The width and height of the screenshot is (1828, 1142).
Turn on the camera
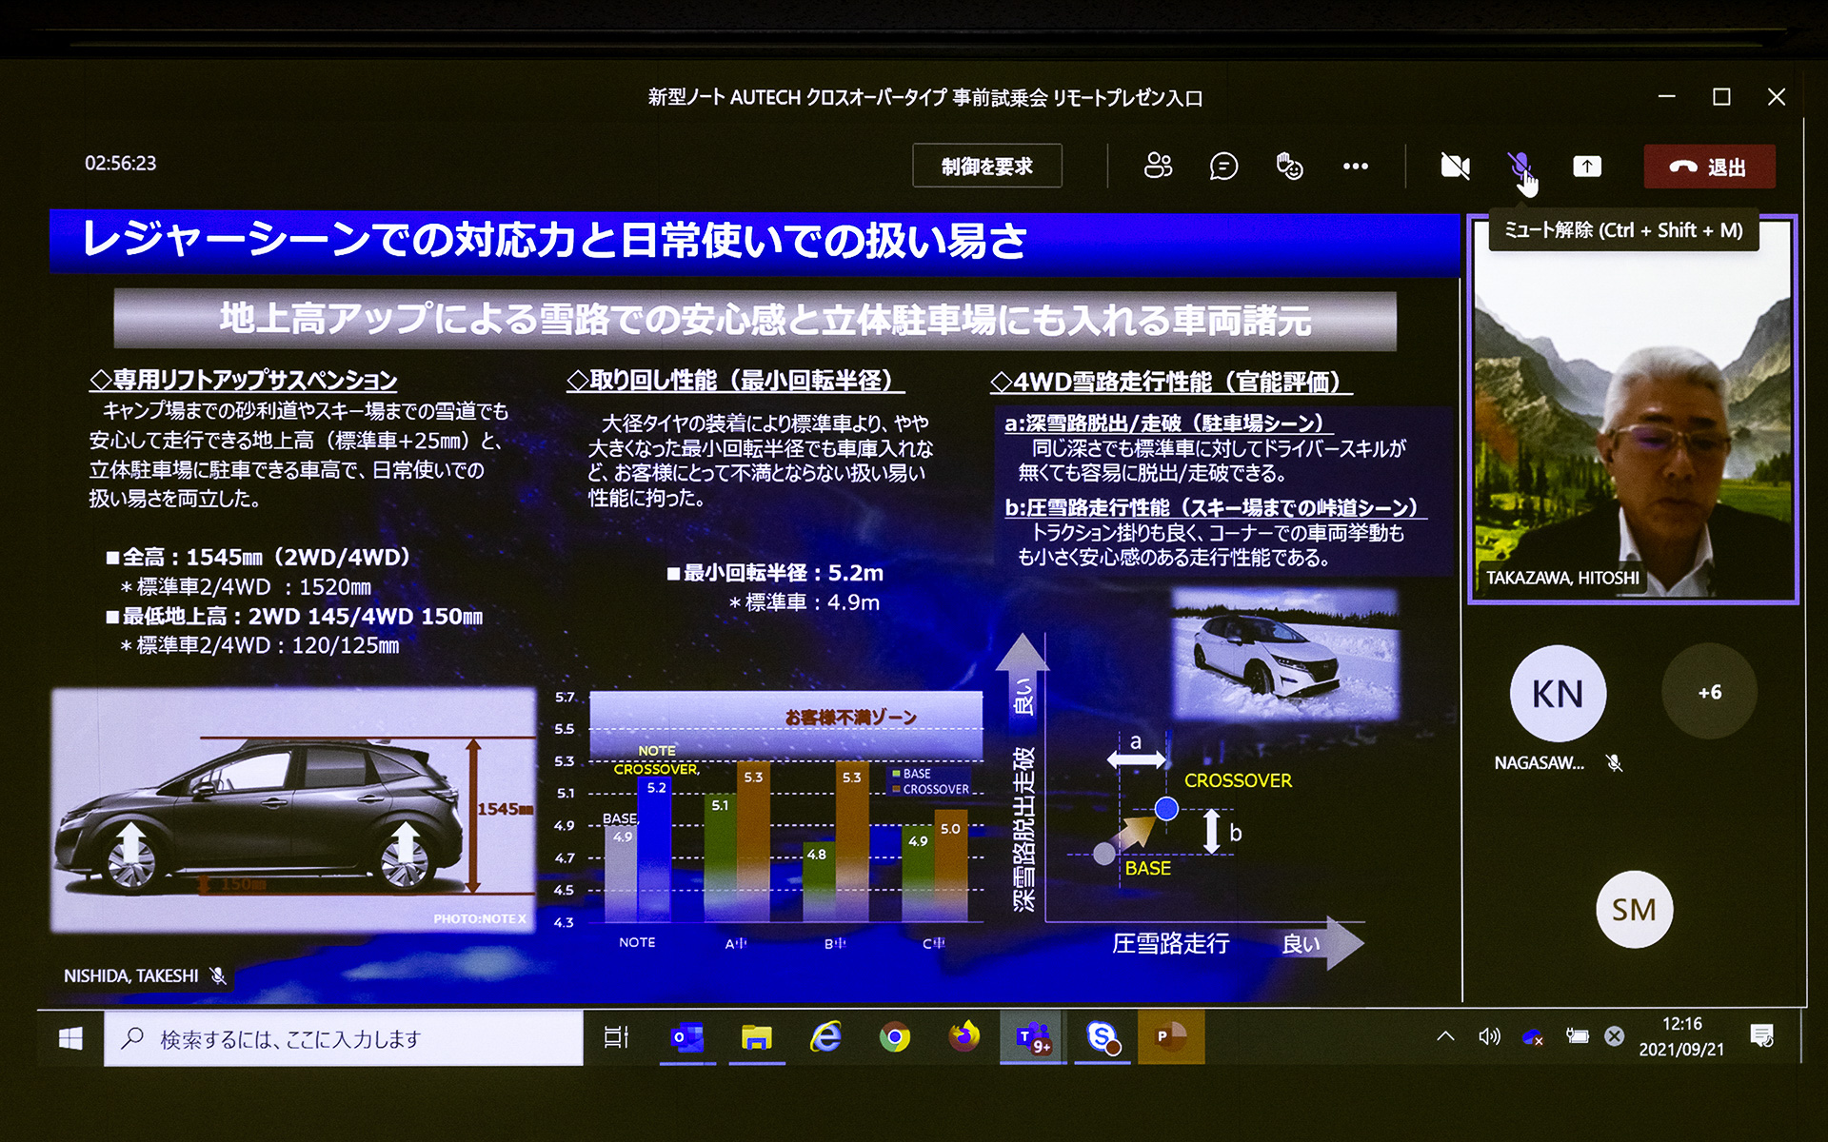(1454, 166)
